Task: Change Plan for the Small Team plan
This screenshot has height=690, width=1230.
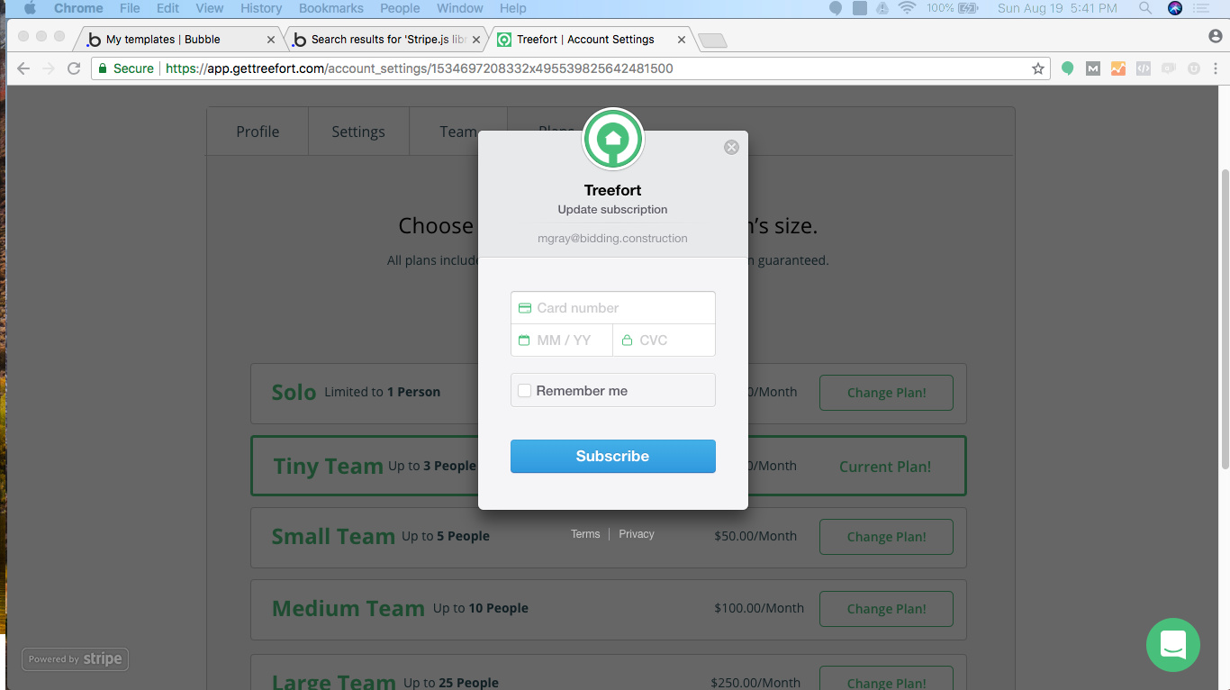Action: [x=886, y=537]
